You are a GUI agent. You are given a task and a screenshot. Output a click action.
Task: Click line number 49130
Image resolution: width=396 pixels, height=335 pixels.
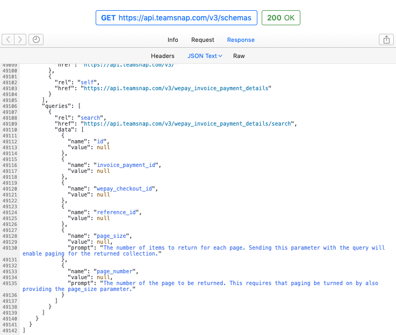pos(10,248)
